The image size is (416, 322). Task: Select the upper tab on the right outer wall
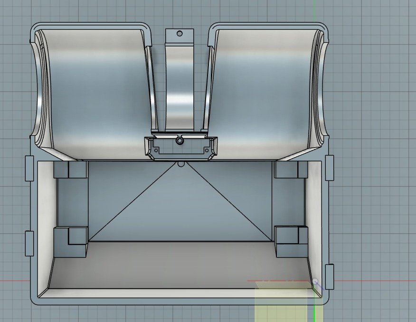coord(330,168)
